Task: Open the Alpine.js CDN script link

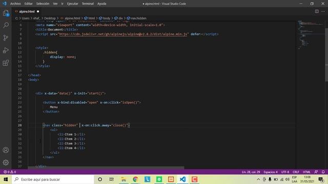Action: [x=123, y=34]
